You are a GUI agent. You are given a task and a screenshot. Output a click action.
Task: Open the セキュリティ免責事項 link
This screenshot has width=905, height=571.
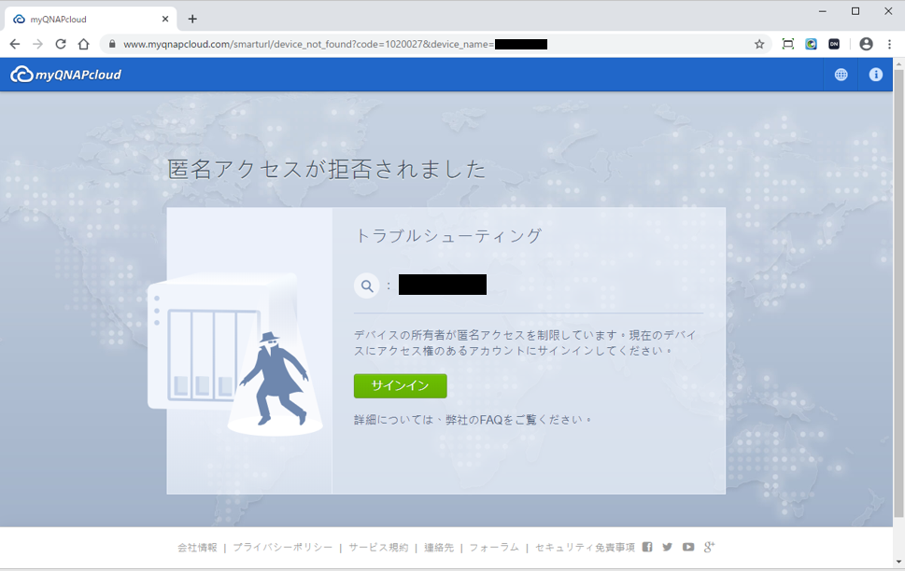(x=585, y=548)
